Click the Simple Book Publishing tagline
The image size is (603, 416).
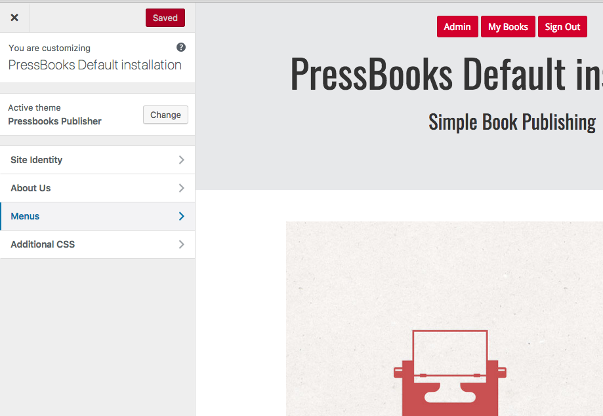tap(512, 122)
